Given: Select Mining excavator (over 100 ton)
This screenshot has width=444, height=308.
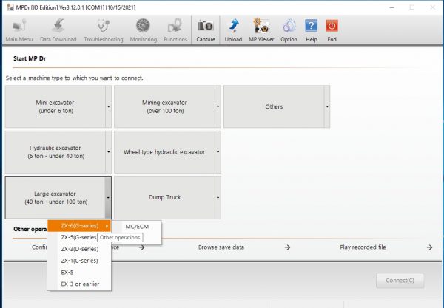Looking at the screenshot, I should (x=164, y=106).
